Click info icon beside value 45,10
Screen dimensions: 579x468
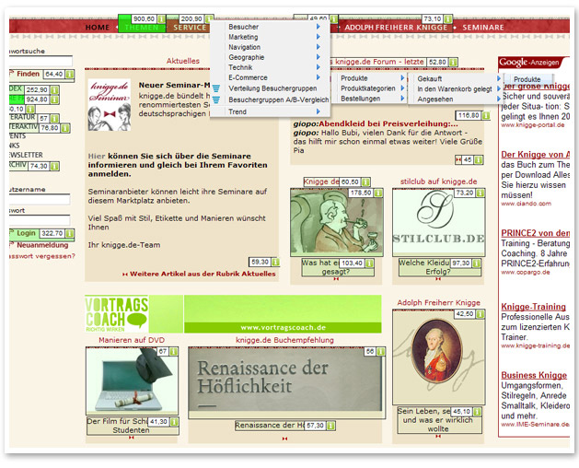[x=477, y=412]
